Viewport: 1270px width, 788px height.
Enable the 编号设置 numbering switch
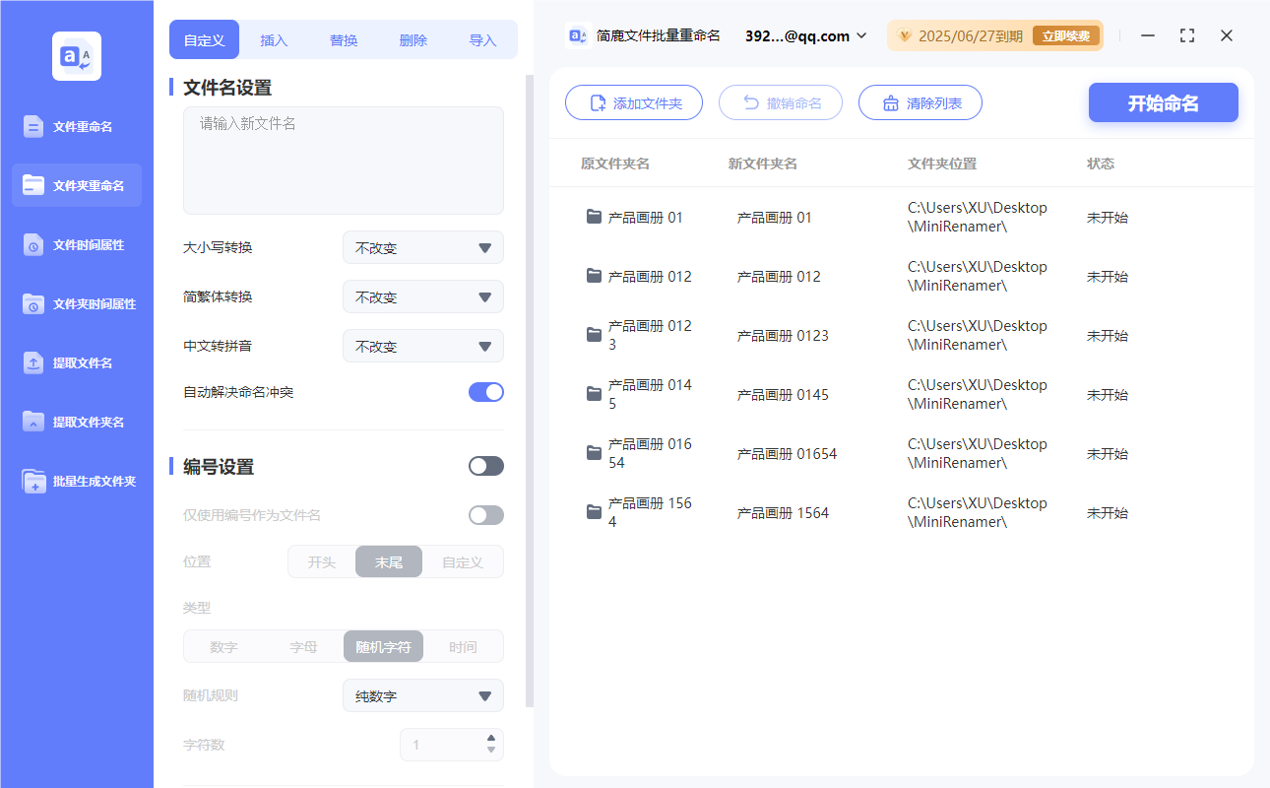pos(485,465)
